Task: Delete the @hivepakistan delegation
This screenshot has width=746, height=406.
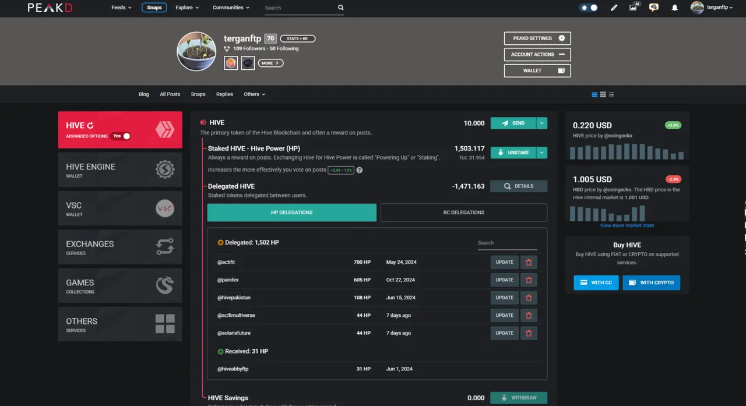Action: [529, 298]
